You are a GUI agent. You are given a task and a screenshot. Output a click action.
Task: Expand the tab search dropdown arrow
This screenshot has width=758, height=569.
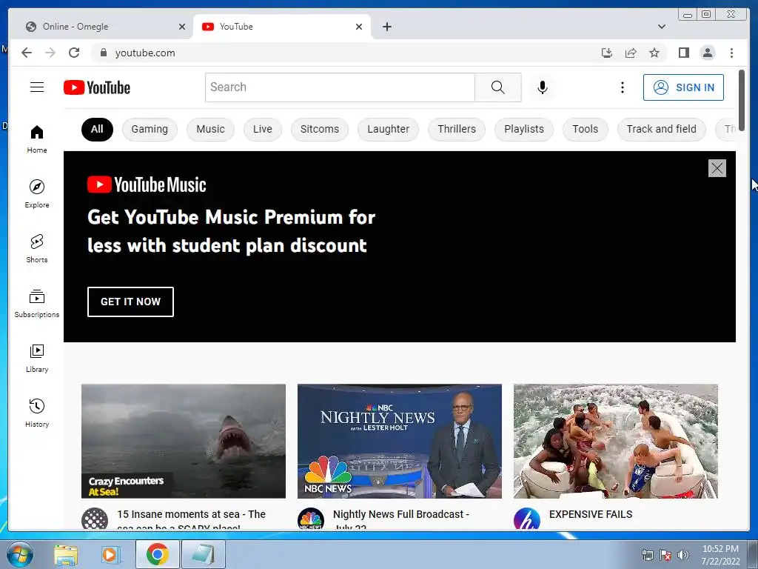click(661, 27)
